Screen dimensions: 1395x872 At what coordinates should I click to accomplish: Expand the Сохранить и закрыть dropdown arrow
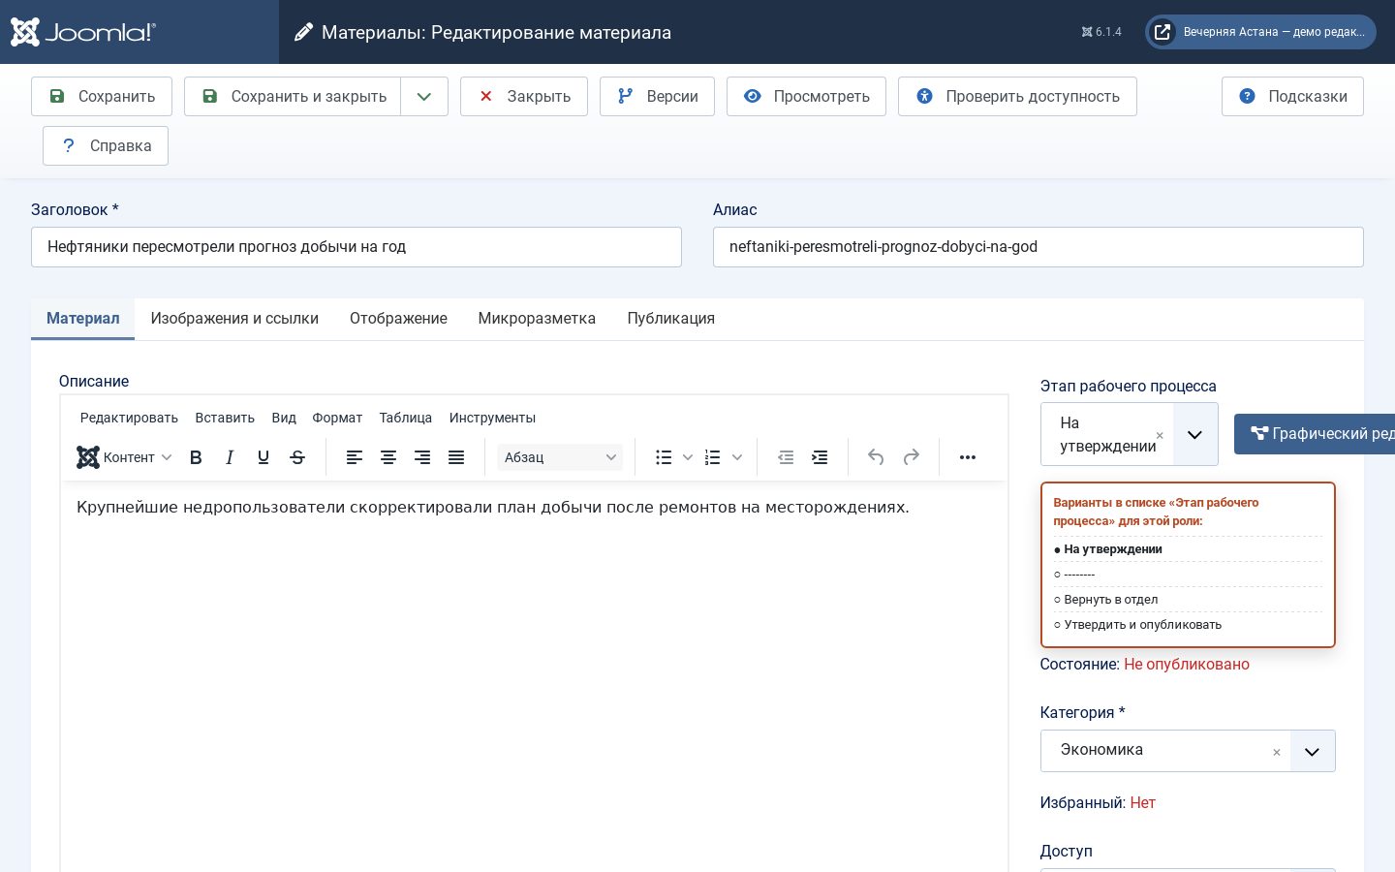click(424, 97)
